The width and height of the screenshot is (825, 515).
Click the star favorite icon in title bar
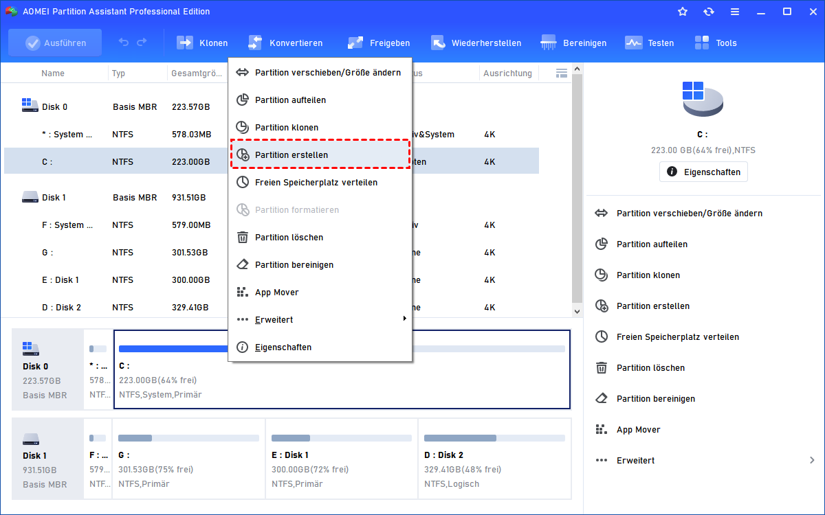pyautogui.click(x=683, y=12)
